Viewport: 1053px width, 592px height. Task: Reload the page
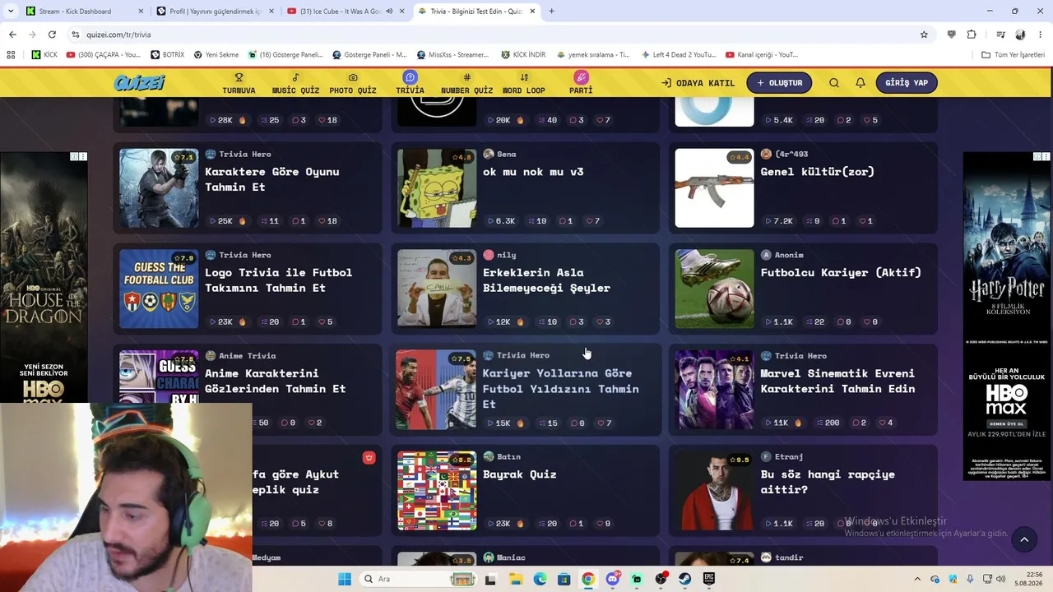coord(52,35)
